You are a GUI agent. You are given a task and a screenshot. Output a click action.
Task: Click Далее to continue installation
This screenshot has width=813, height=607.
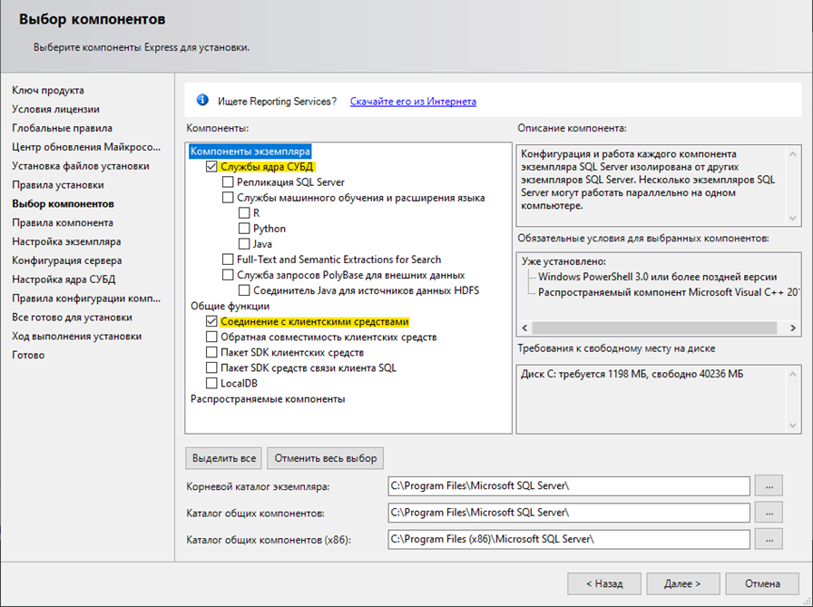pos(681,583)
